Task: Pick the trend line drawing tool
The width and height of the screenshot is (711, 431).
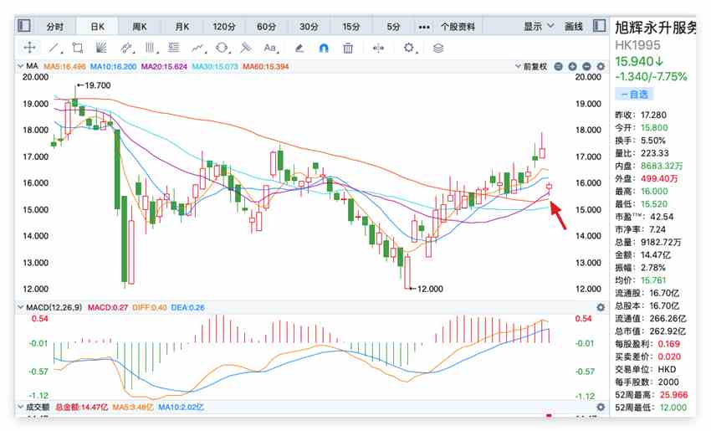Action: 54,48
